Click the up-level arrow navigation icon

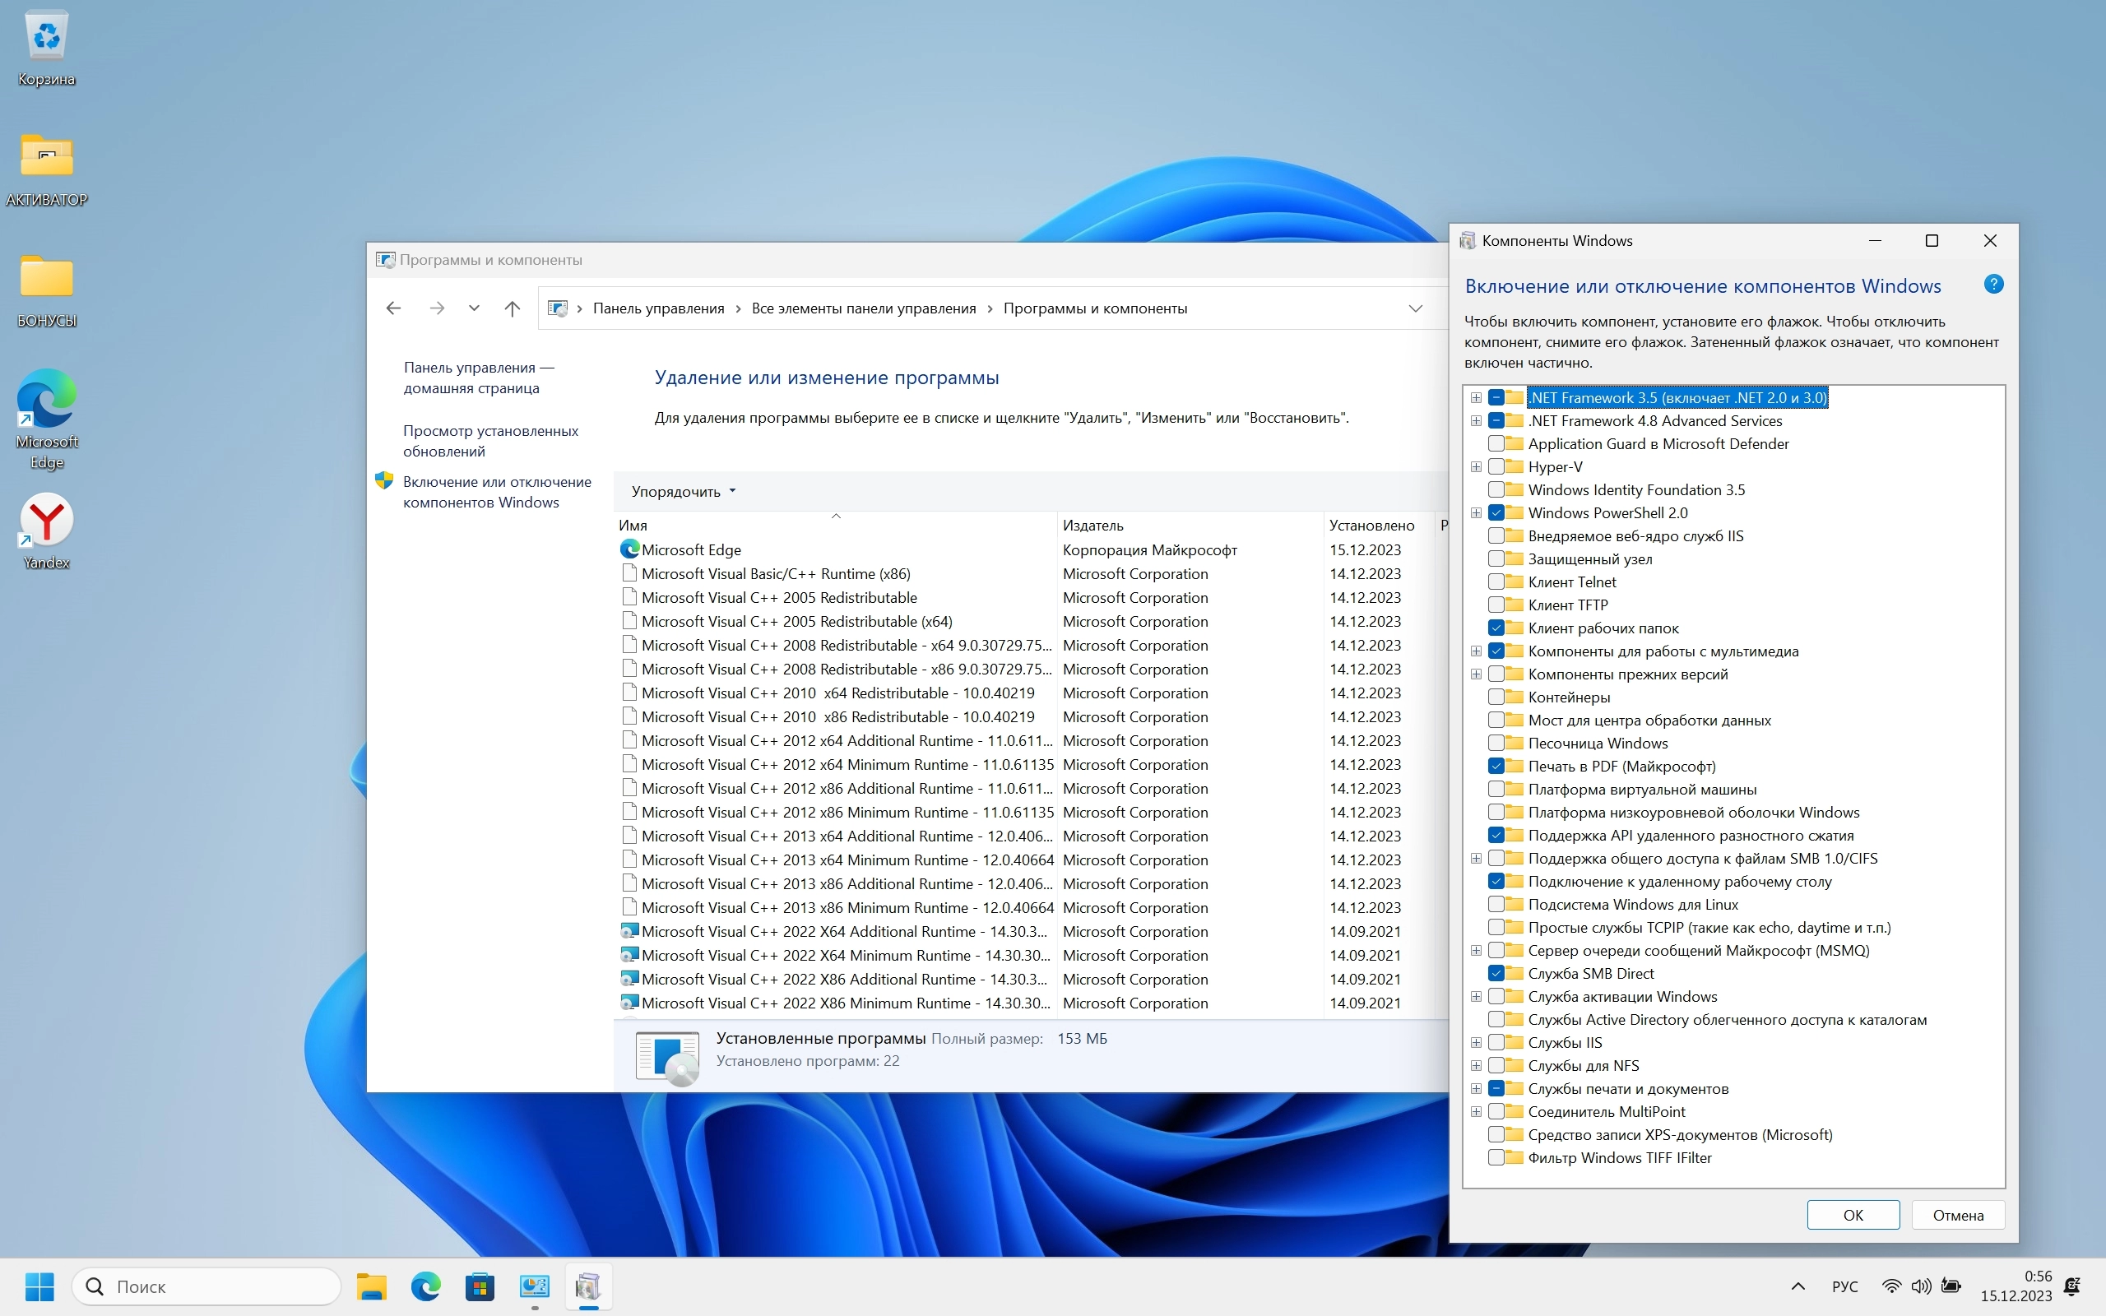tap(512, 308)
